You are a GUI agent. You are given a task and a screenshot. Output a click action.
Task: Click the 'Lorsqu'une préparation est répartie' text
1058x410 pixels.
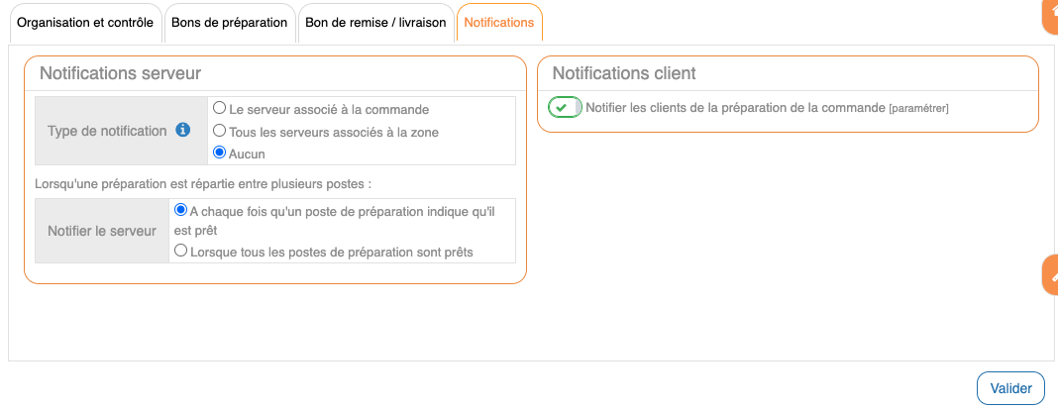coord(202,183)
